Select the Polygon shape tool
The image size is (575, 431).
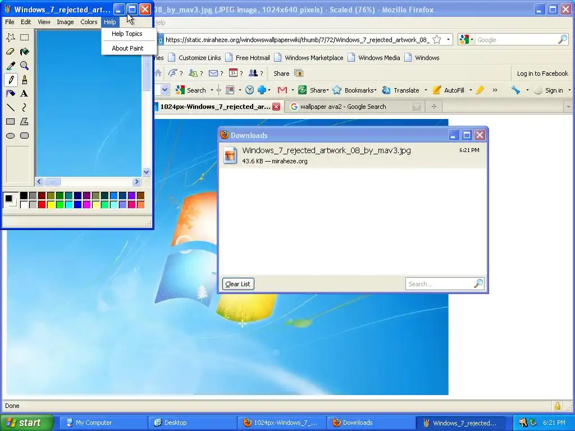click(25, 121)
